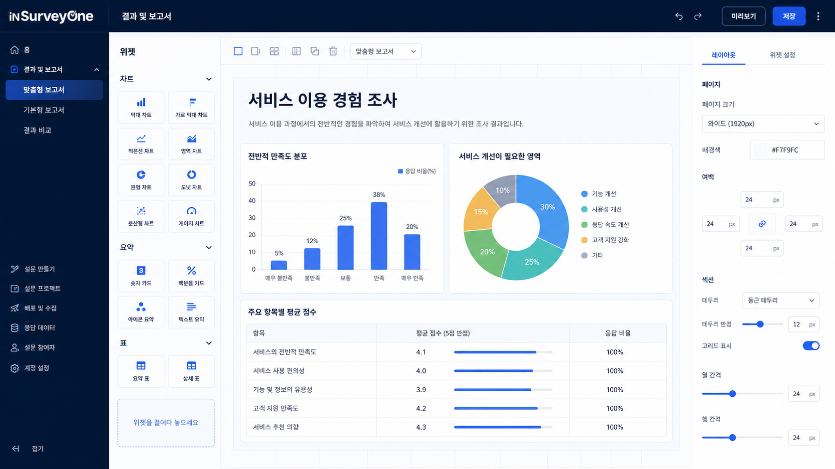Open the 페이지 크기 와이드 dropdown
The width and height of the screenshot is (835, 469).
[763, 124]
